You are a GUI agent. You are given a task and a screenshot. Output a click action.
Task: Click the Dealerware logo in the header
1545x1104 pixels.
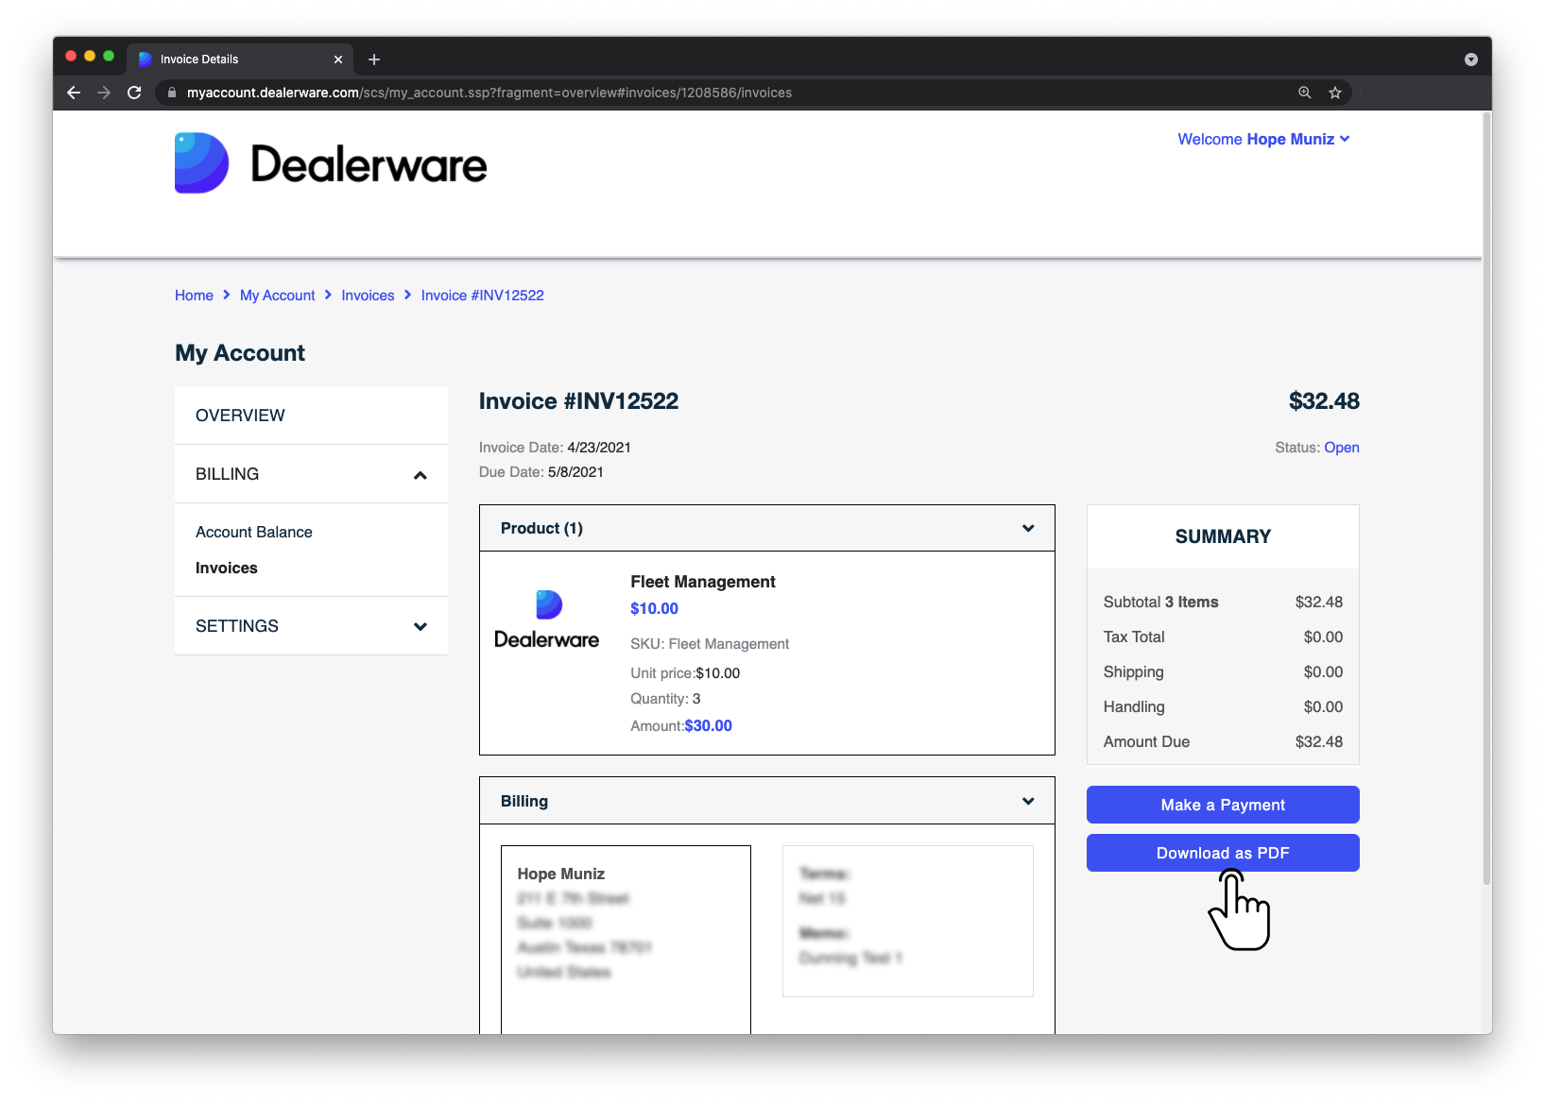[330, 162]
